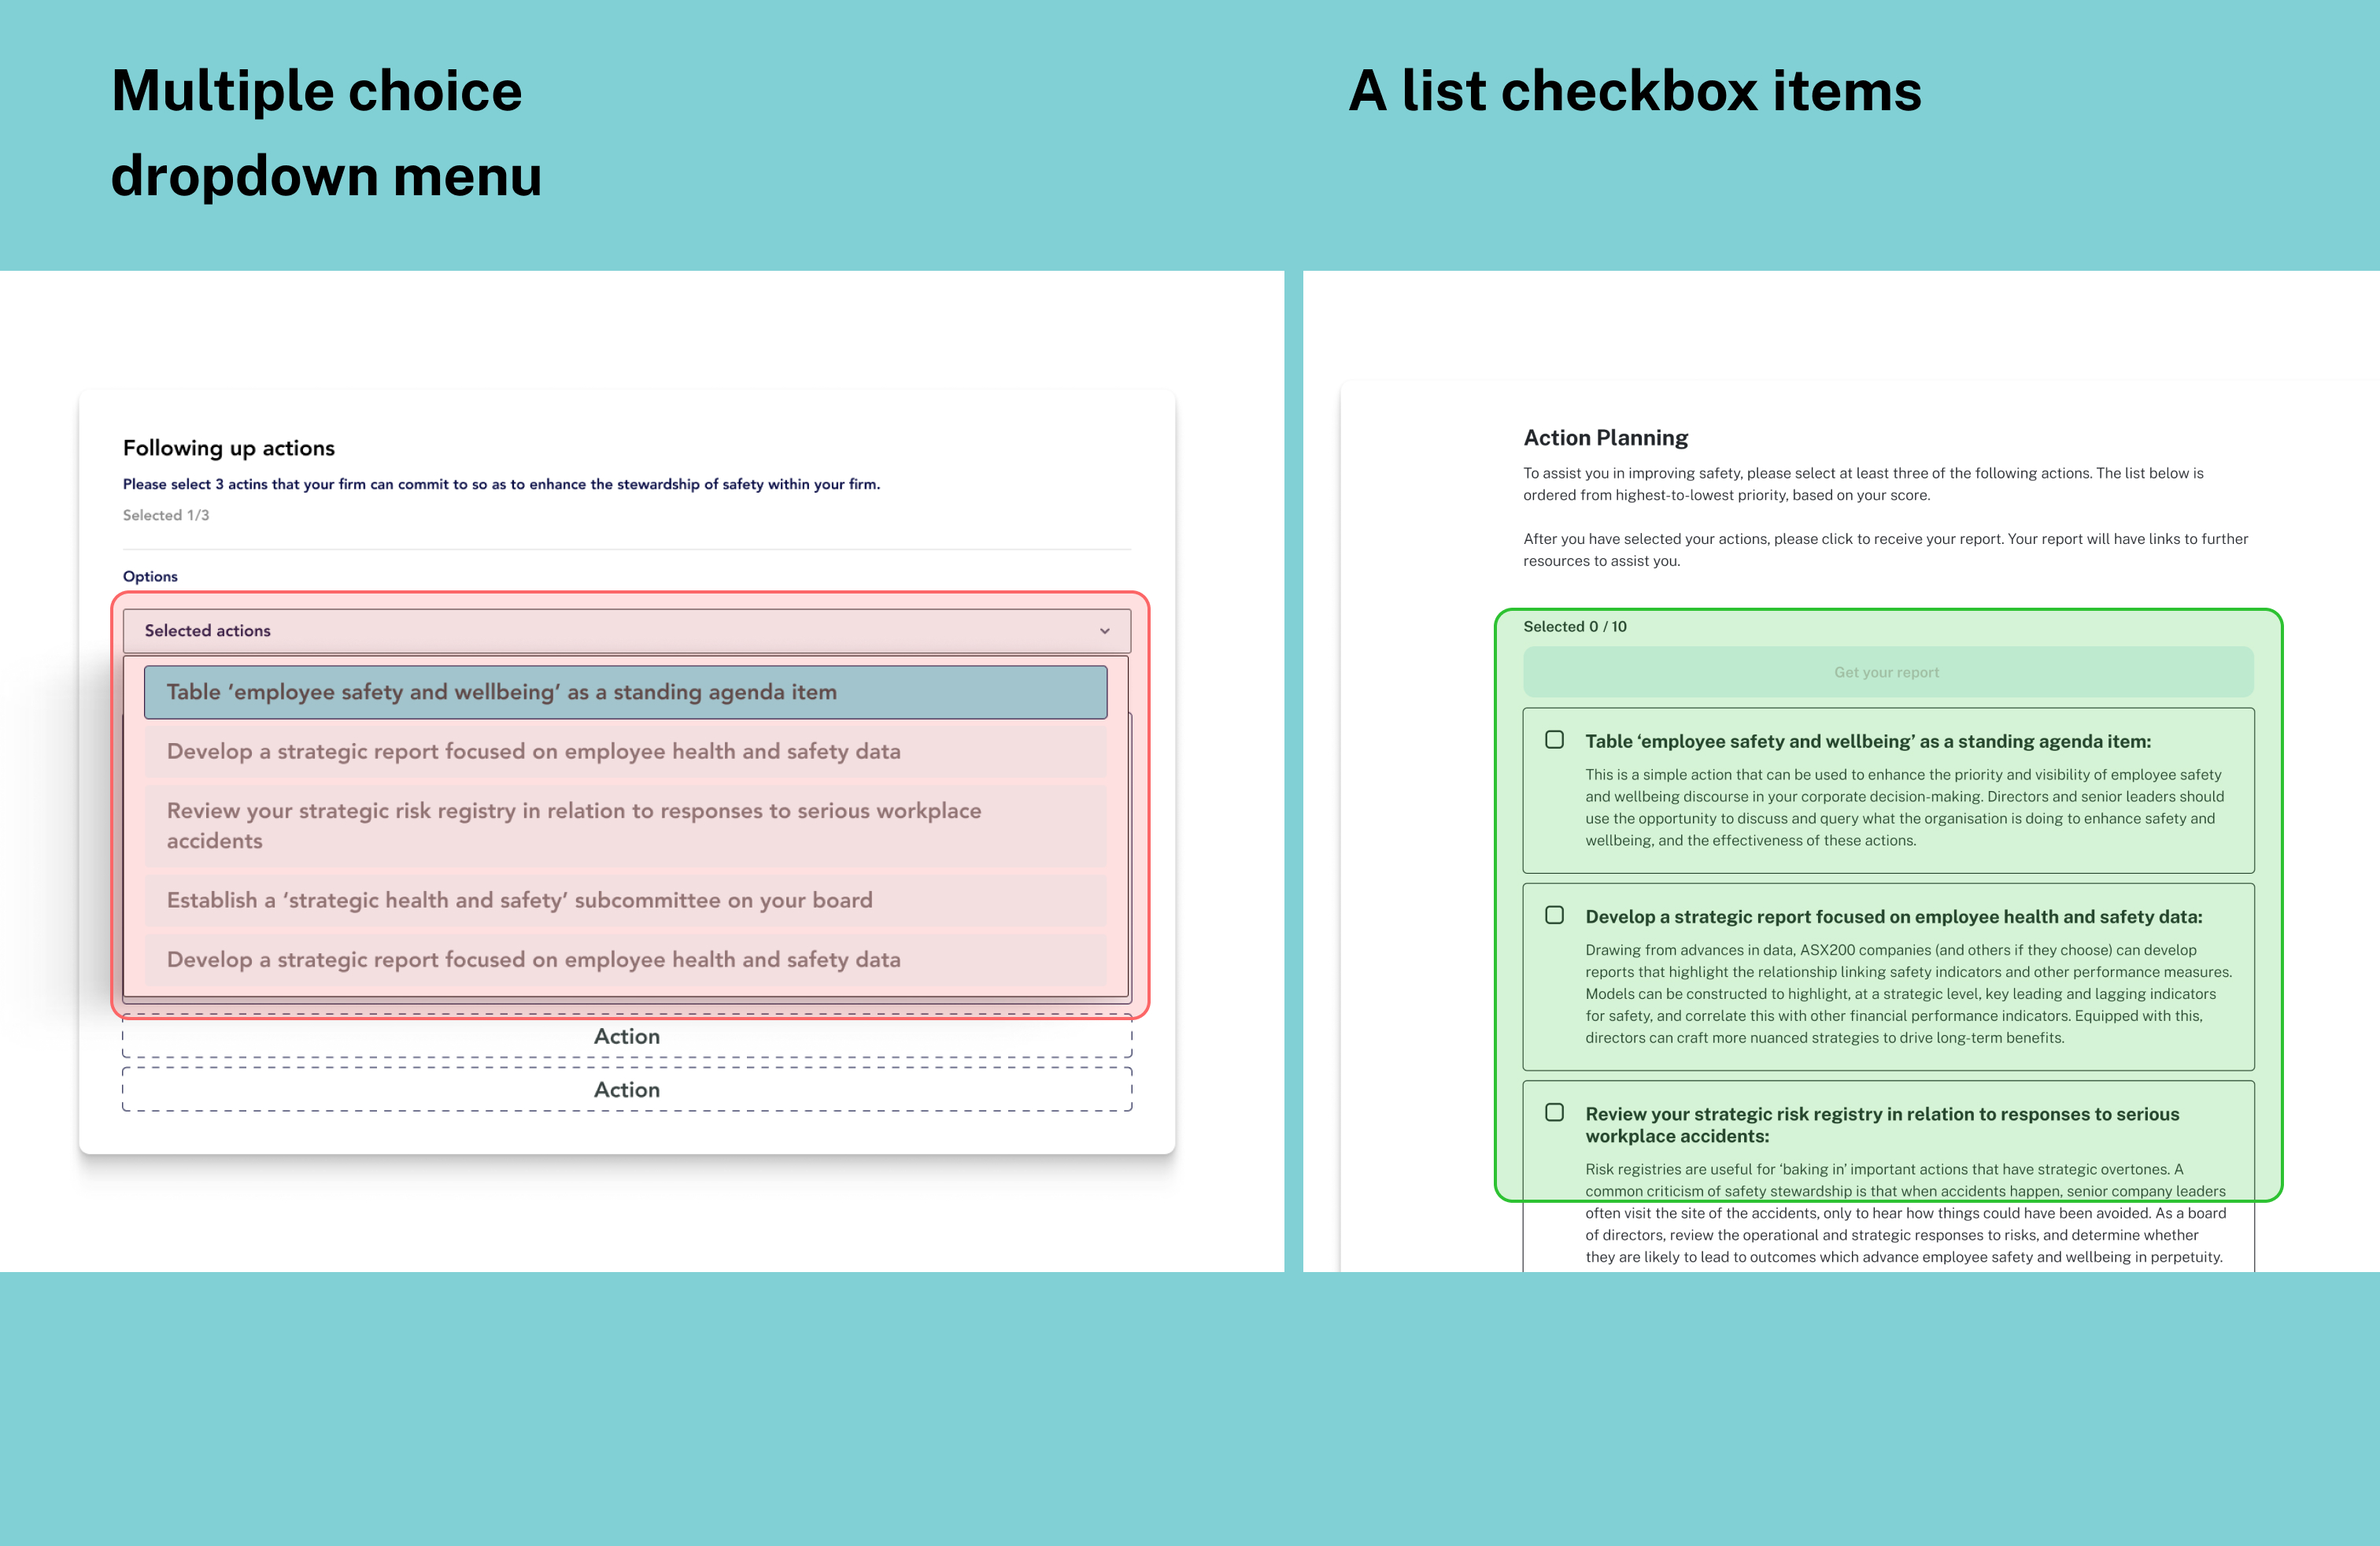
Task: Click the 'Selected 0 / 10' counter
Action: tap(1574, 627)
